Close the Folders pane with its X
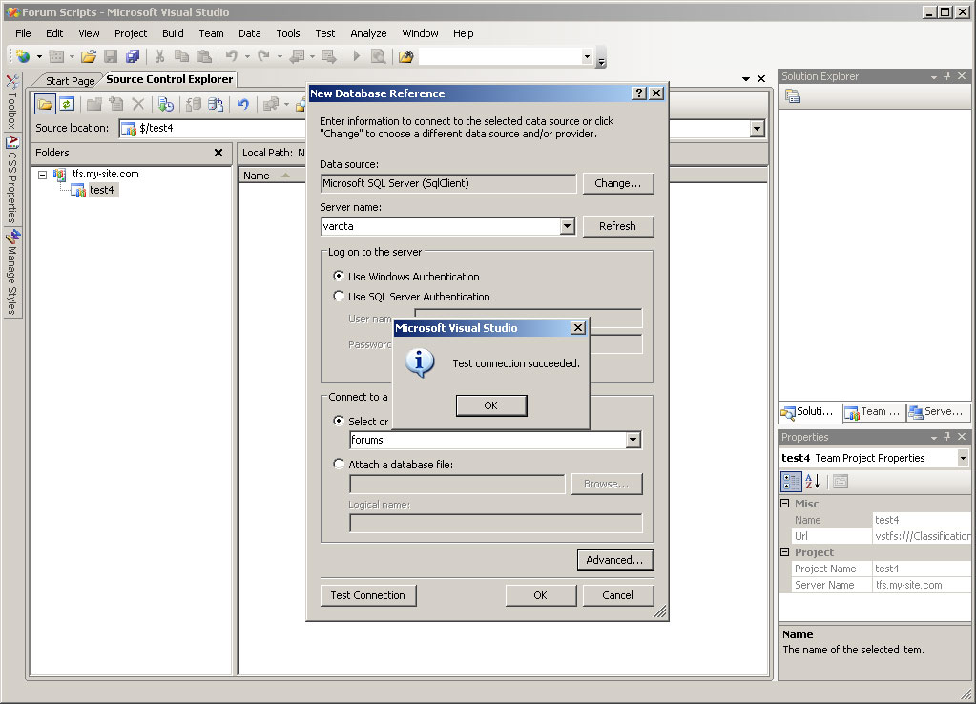The width and height of the screenshot is (976, 704). [218, 153]
